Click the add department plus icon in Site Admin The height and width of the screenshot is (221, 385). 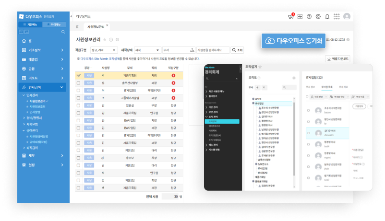click(257, 87)
